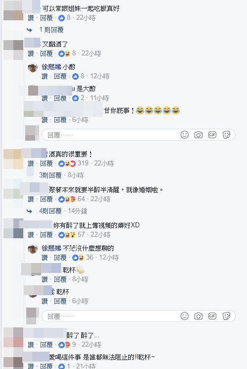Screen dimensions: 247x369
Task: Open GIF picker in upper reply box
Action: click(x=212, y=135)
